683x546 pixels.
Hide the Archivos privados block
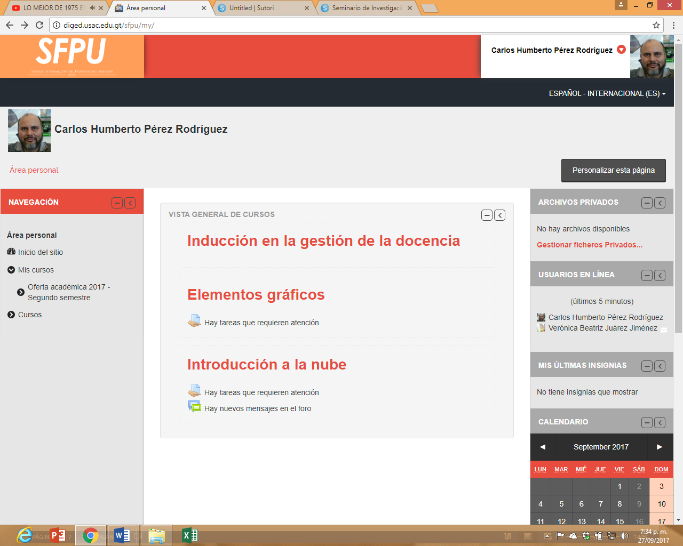[x=647, y=203]
